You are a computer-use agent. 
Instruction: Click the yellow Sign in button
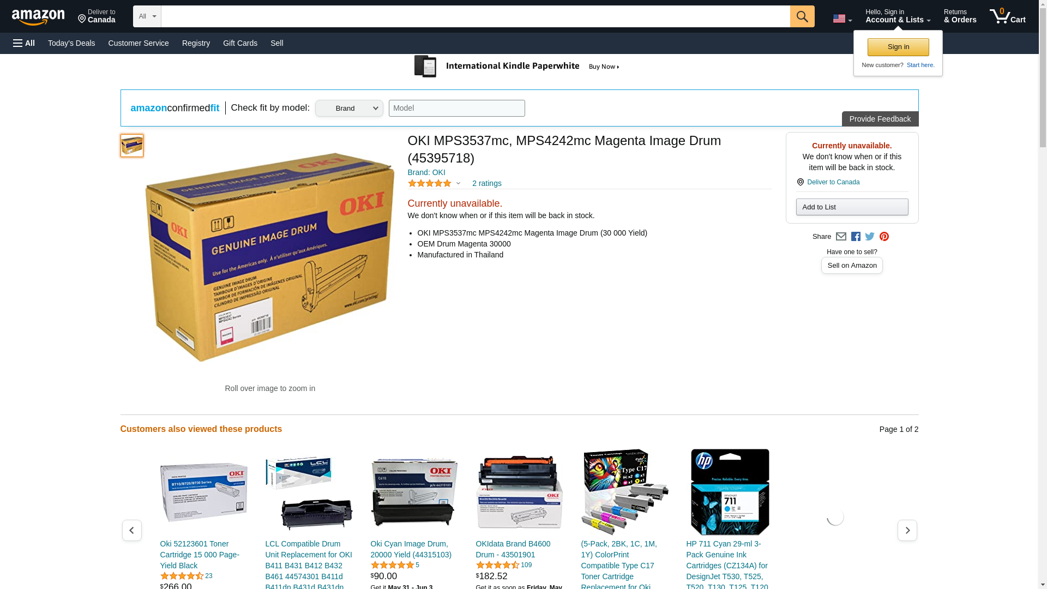pyautogui.click(x=898, y=47)
